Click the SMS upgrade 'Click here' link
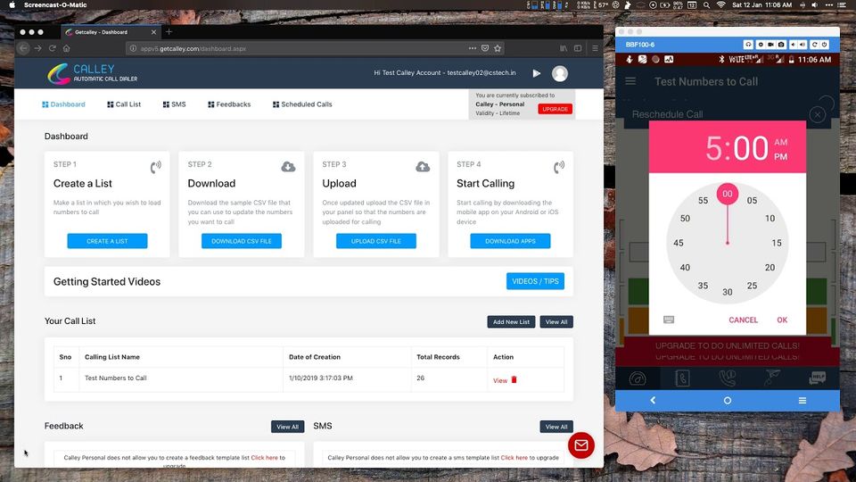 click(x=514, y=458)
